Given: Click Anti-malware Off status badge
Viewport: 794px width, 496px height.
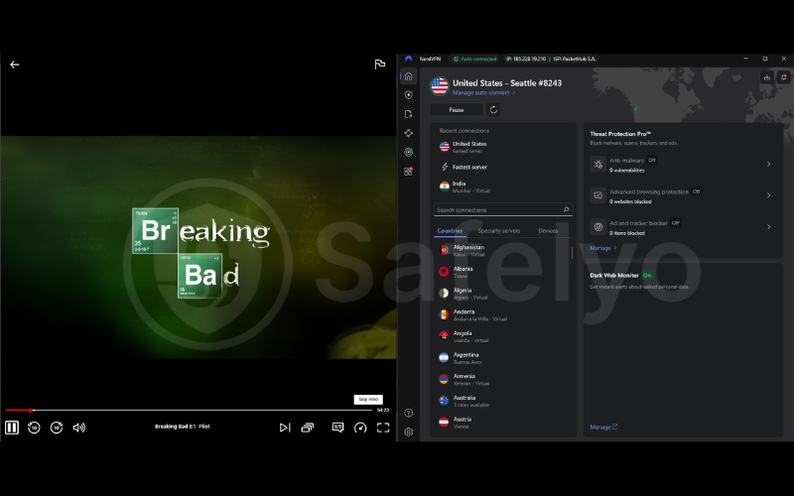Looking at the screenshot, I should (652, 160).
